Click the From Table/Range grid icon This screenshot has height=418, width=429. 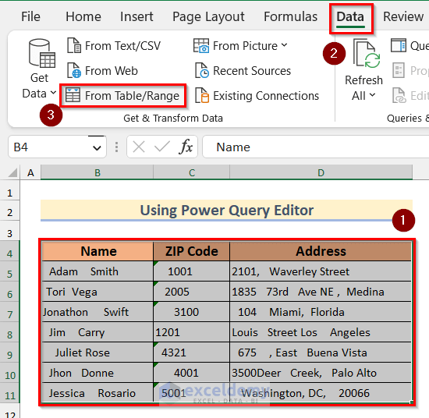click(73, 95)
